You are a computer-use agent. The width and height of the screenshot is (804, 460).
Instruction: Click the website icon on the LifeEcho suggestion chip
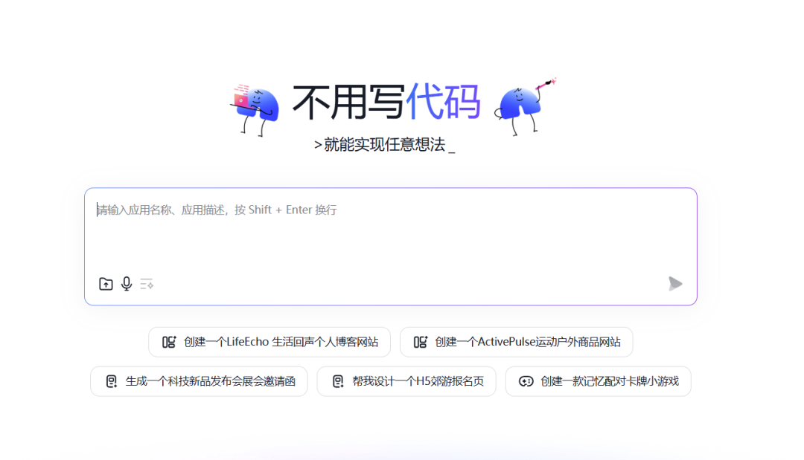tap(169, 342)
